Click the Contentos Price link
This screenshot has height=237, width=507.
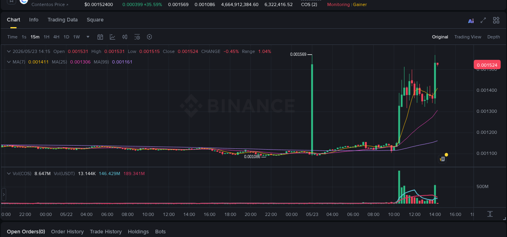pyautogui.click(x=50, y=4)
